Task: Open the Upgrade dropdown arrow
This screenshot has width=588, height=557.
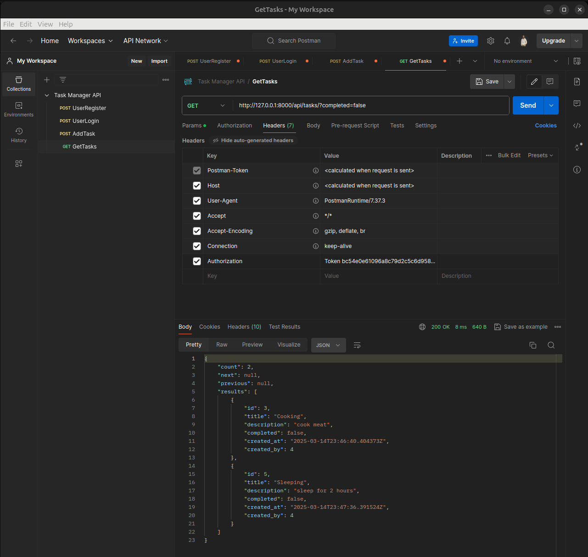Action: coord(577,41)
